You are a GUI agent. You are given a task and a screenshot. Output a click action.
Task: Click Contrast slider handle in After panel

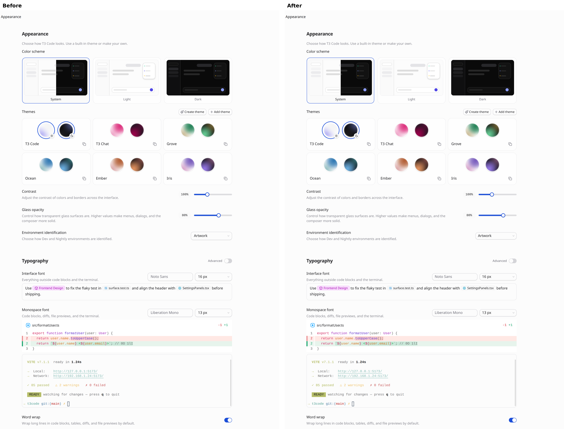pyautogui.click(x=492, y=195)
